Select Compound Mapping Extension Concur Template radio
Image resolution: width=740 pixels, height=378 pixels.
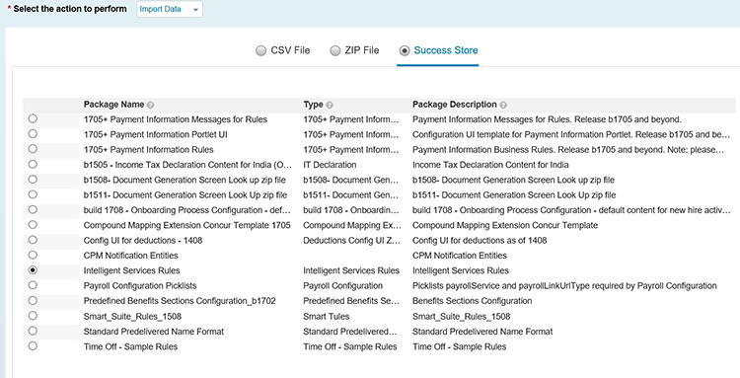pyautogui.click(x=33, y=225)
